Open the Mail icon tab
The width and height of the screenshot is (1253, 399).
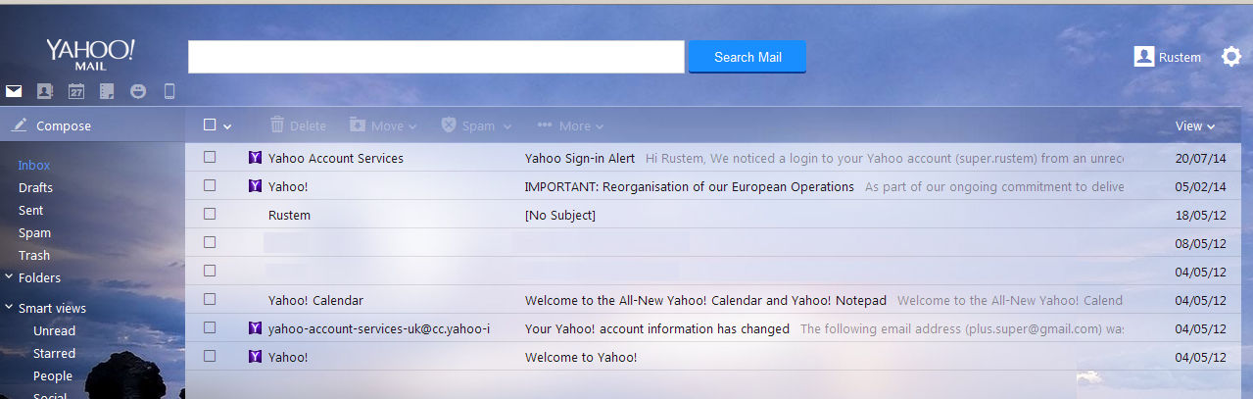pos(14,91)
